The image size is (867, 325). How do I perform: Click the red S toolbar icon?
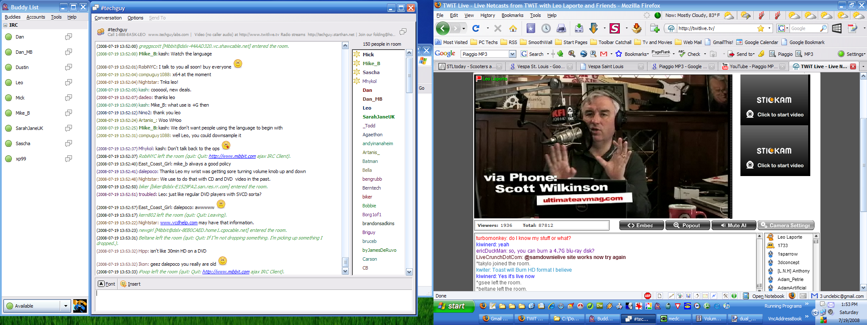615,28
